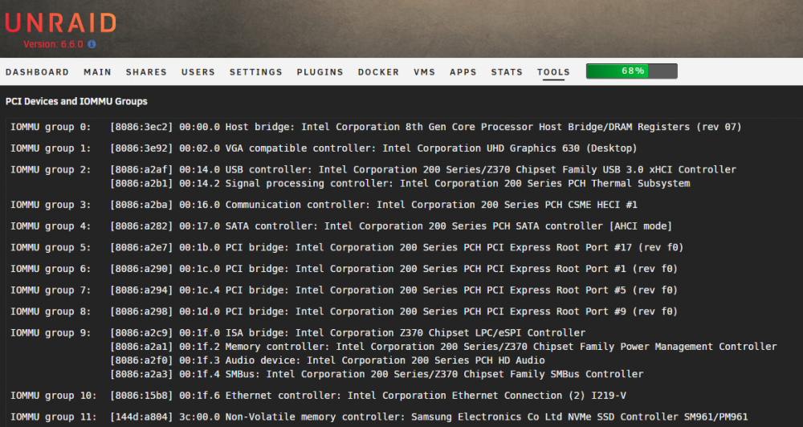Screen dimensions: 803x427
Task: Select the UHD Graphics 630 VGA controller line
Action: 373,148
